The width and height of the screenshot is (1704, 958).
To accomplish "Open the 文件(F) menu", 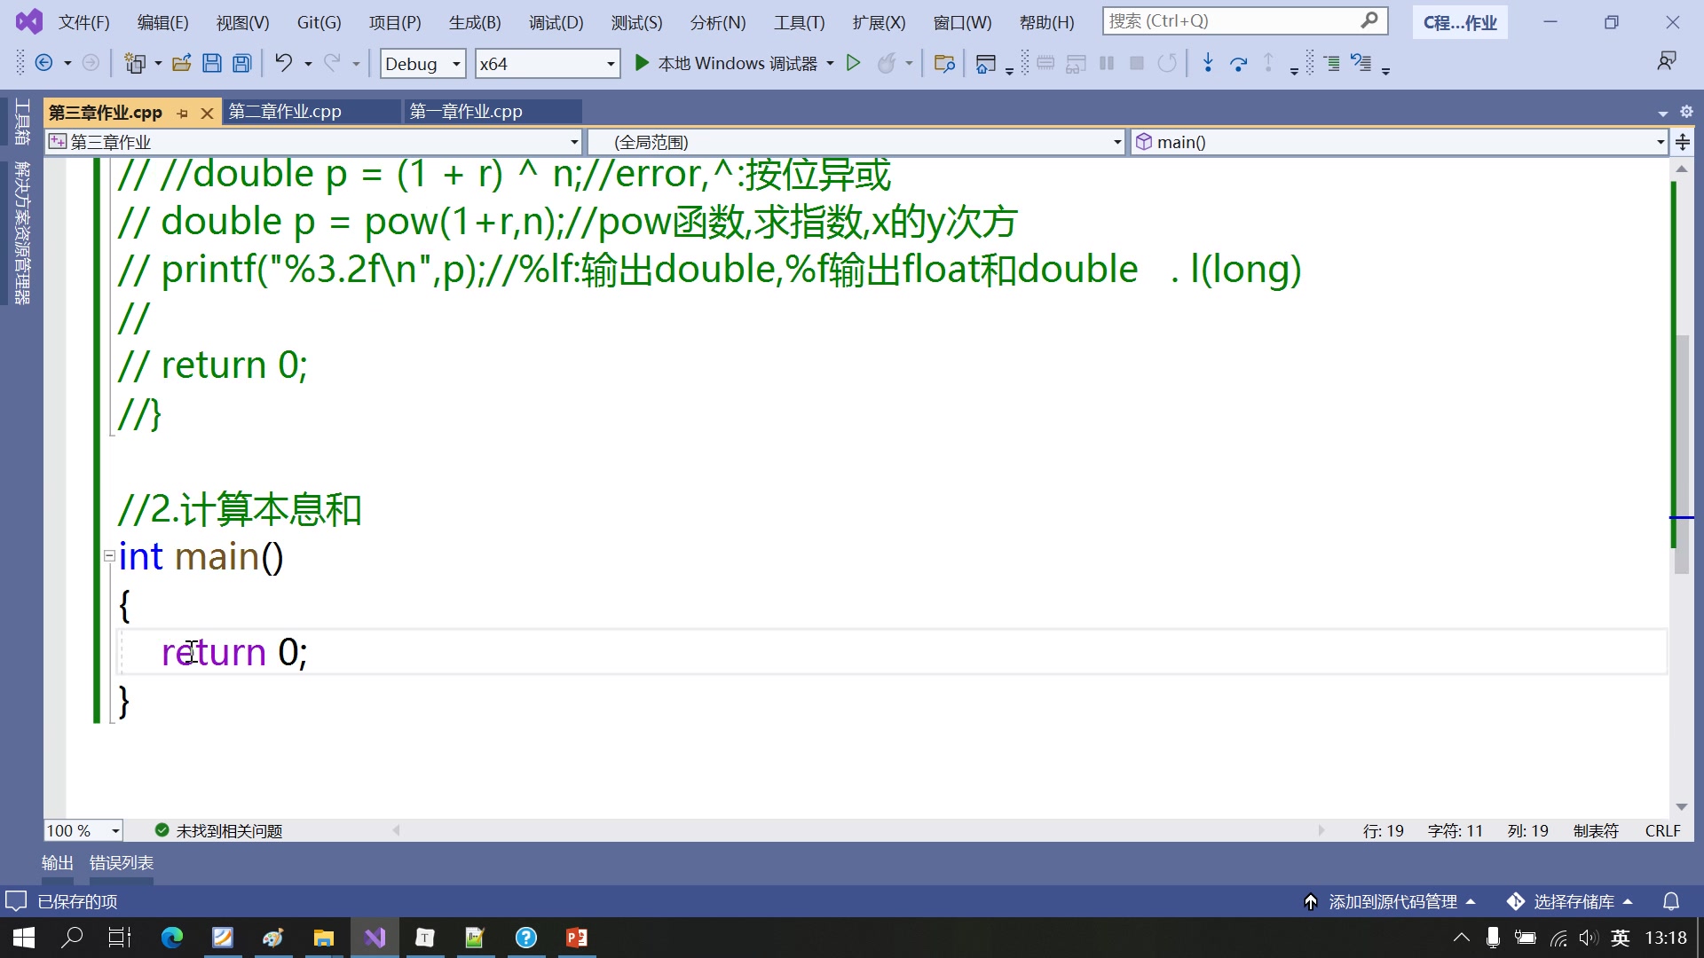I will tap(84, 22).
